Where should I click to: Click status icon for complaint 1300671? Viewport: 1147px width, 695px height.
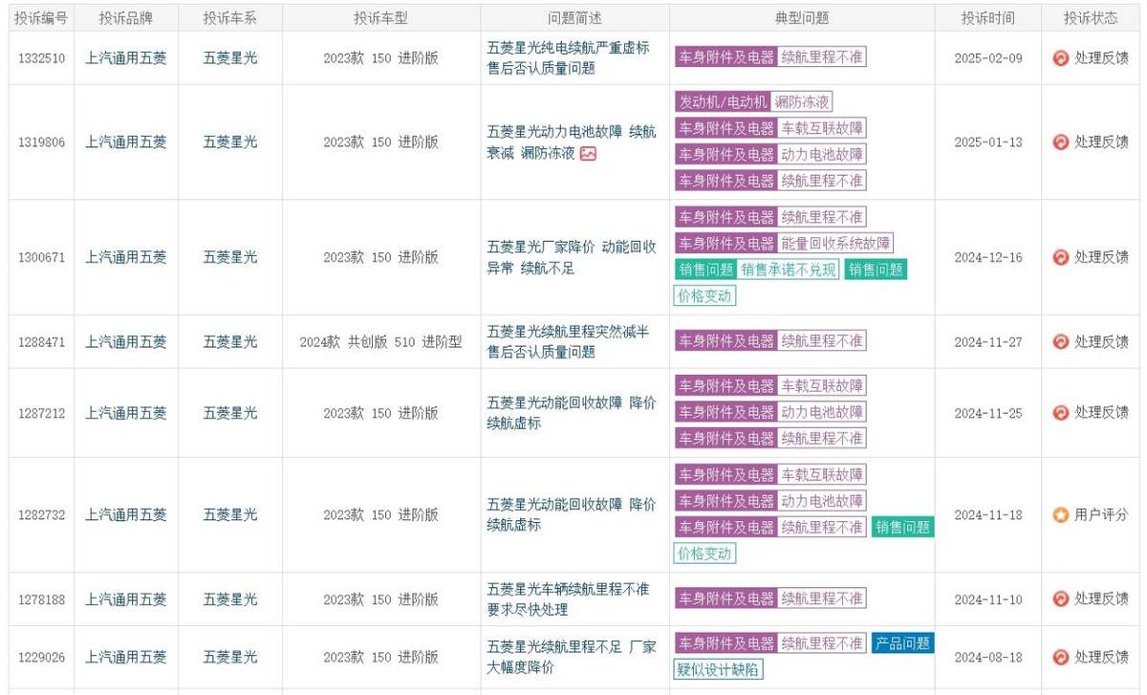coord(1060,257)
